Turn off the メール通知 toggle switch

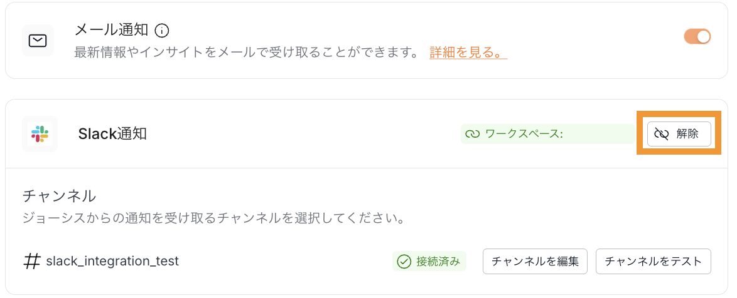(697, 36)
